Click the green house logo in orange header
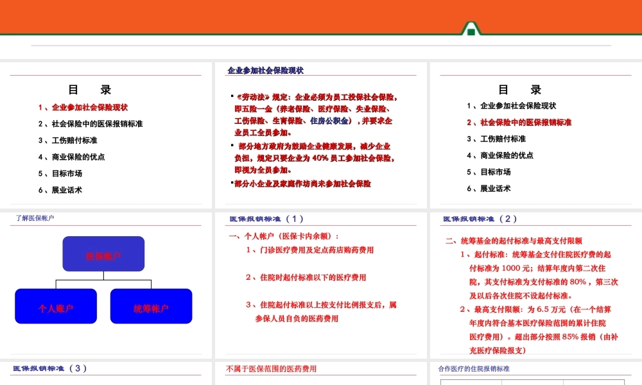The width and height of the screenshot is (642, 385). coord(471,29)
